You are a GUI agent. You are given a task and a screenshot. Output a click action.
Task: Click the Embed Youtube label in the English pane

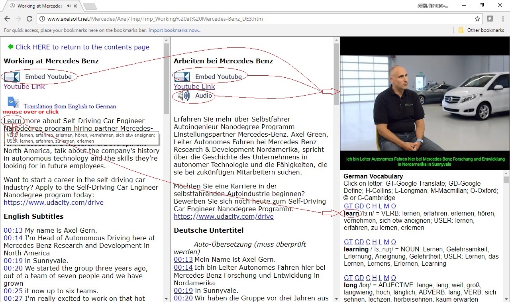tap(48, 77)
